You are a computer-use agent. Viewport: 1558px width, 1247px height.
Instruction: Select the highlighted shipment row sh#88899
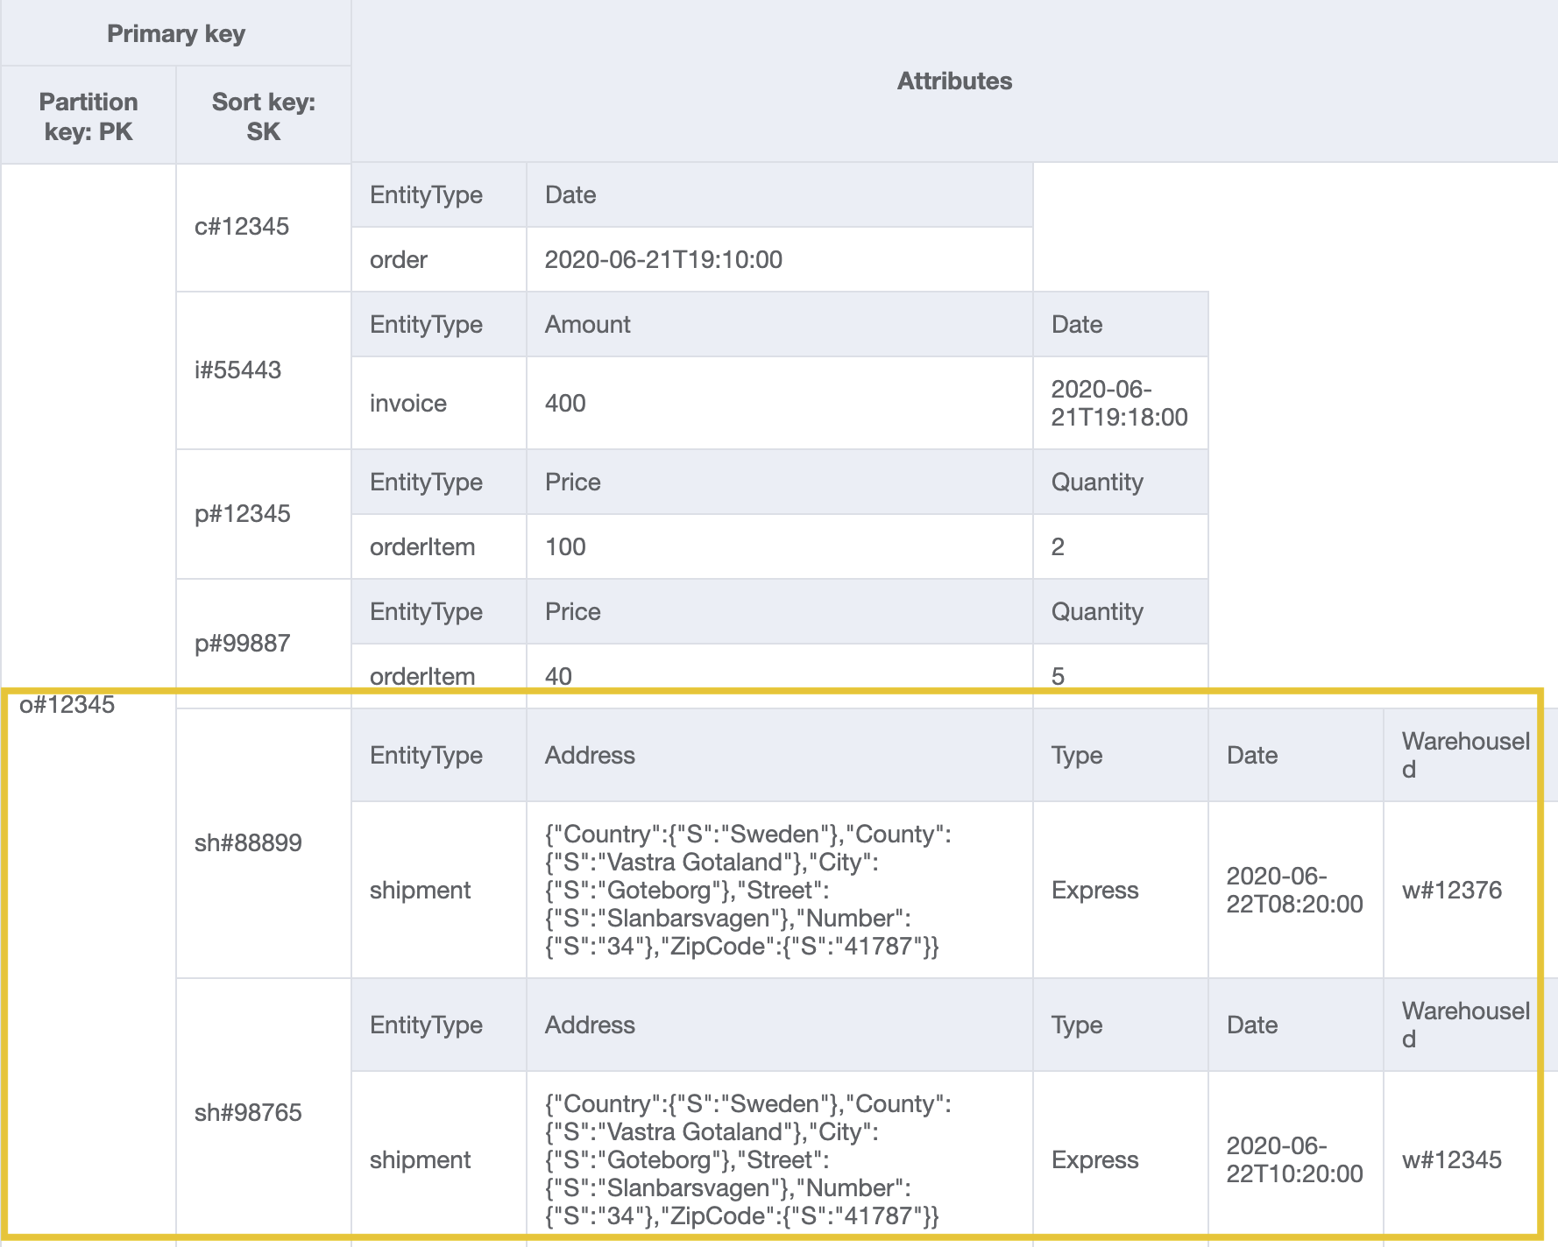(x=250, y=842)
